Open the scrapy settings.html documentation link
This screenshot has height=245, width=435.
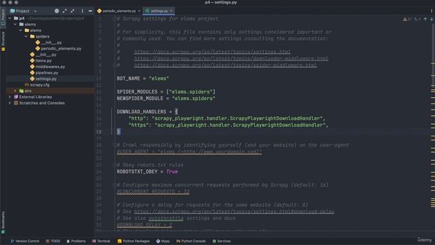(212, 52)
